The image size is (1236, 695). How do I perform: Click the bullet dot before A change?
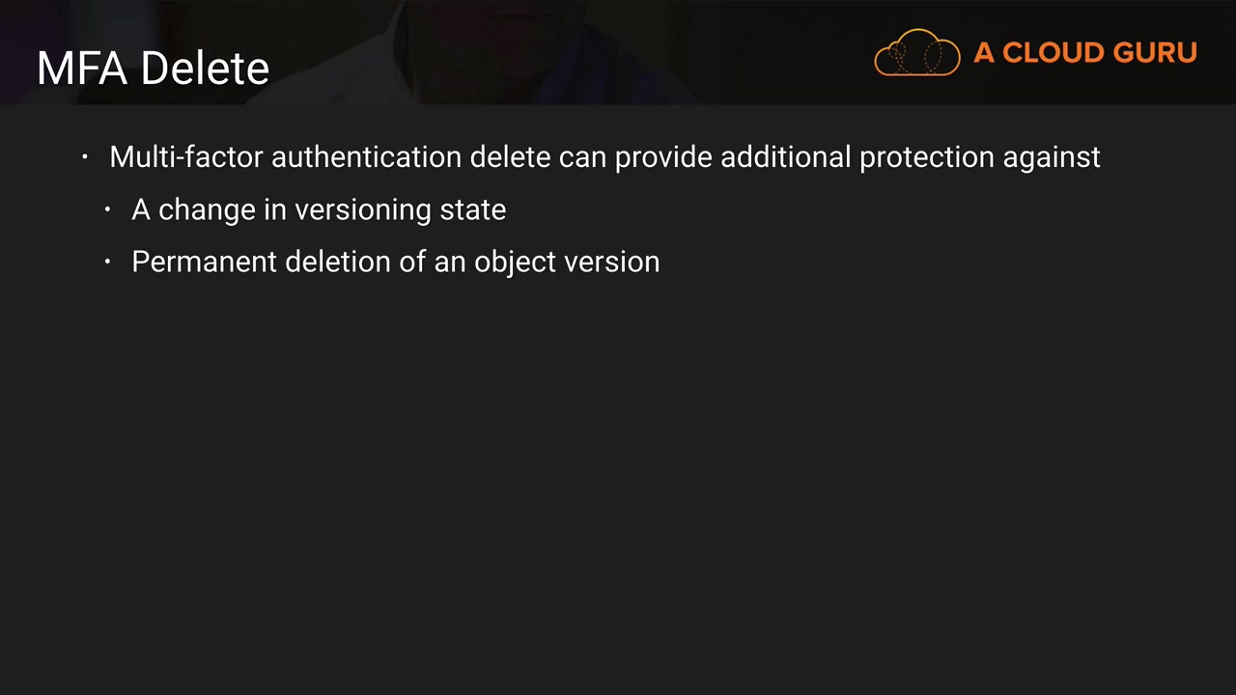(108, 209)
